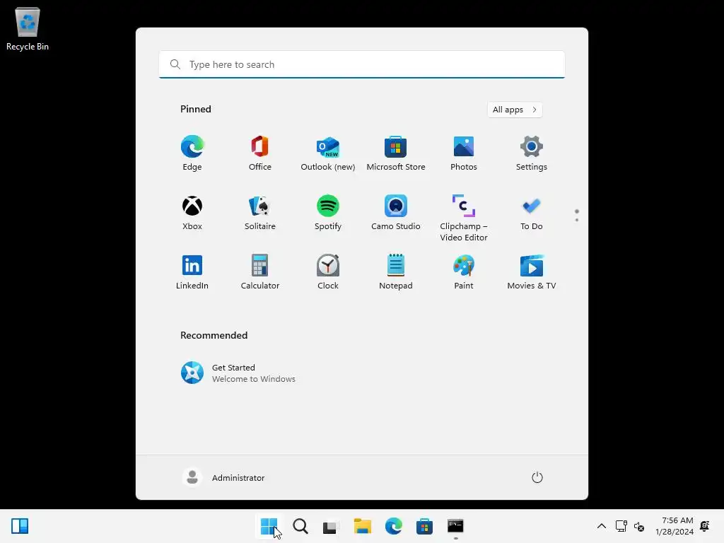The height and width of the screenshot is (543, 724).
Task: Open the Clock app
Action: point(328,272)
